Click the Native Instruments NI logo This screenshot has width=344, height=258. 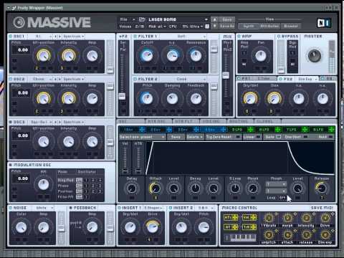point(324,23)
